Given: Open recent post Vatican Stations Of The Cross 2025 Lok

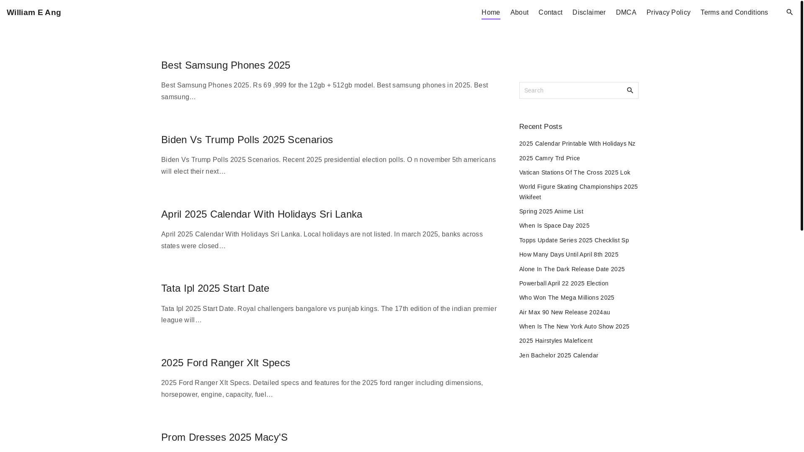Looking at the screenshot, I should coord(575,172).
